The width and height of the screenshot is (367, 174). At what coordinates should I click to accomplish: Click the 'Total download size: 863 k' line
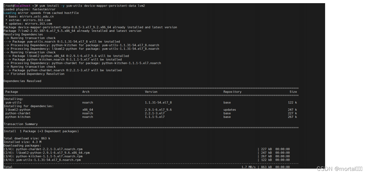(27, 138)
